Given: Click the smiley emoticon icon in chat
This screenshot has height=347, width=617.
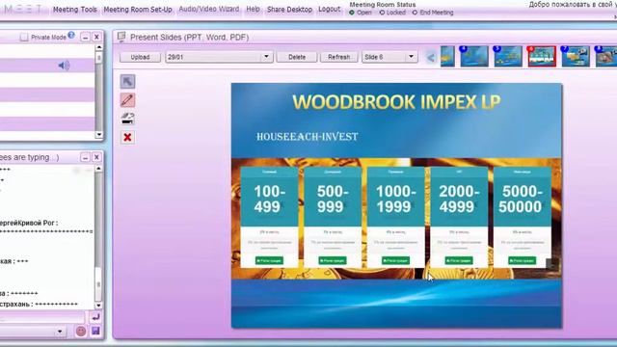Looking at the screenshot, I should click(81, 332).
